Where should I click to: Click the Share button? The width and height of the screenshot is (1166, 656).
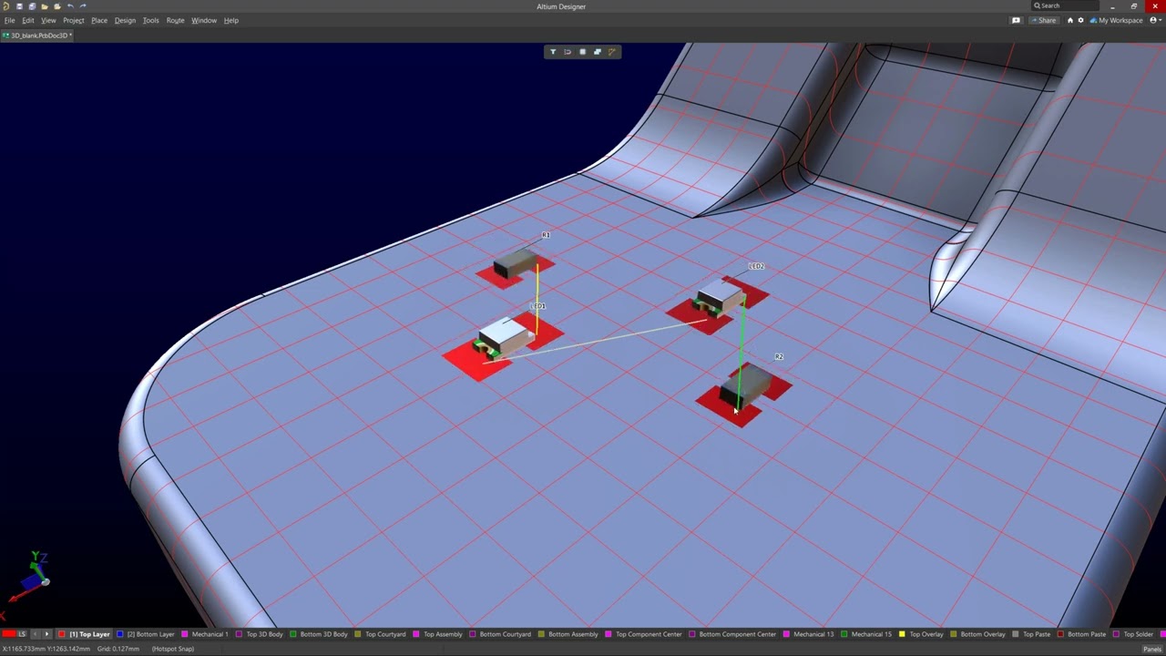[x=1044, y=20]
